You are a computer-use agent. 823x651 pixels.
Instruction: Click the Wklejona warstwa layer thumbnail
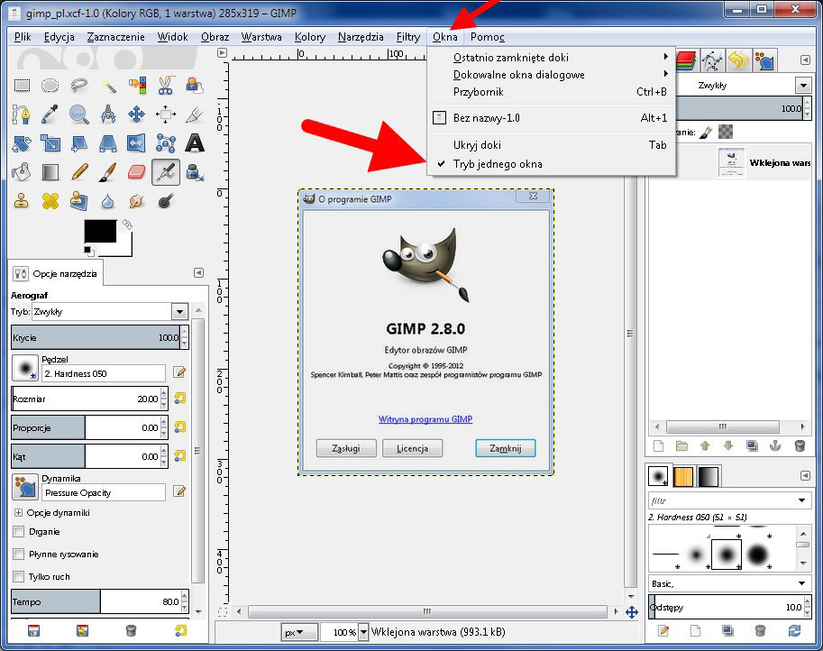pyautogui.click(x=731, y=162)
